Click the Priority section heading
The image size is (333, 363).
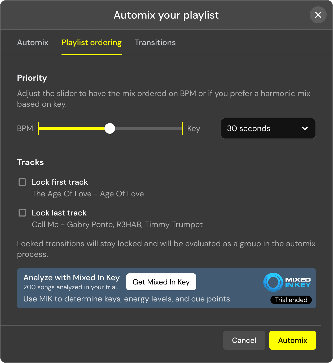32,78
